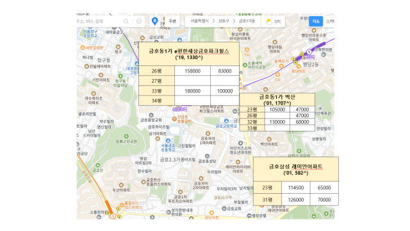Open the 금호1가동 neighborhood selector
The height and width of the screenshot is (231, 410).
247,21
